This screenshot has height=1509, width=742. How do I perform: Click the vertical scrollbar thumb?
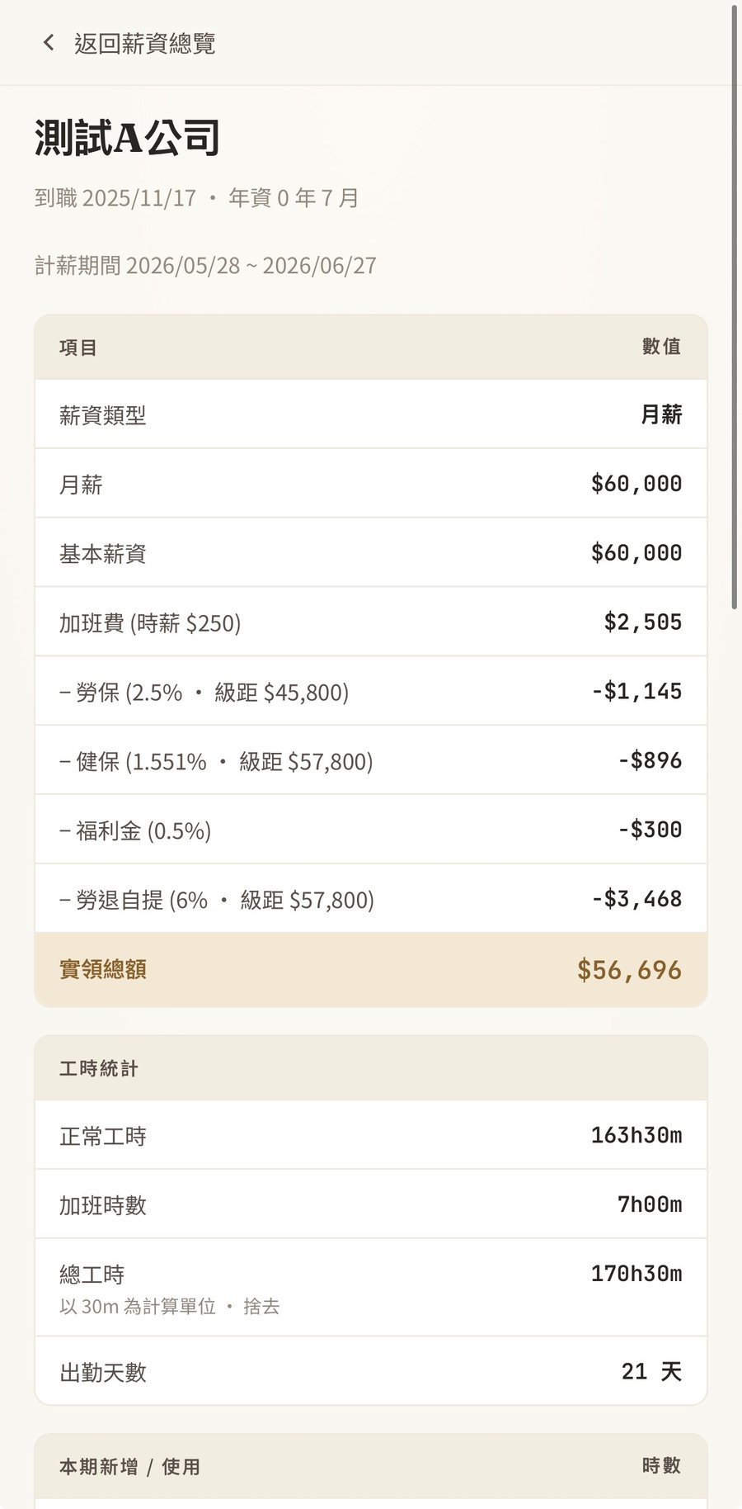click(x=734, y=307)
